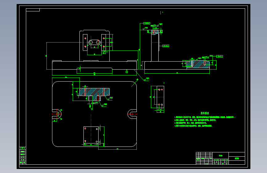The height and width of the screenshot is (173, 267).
Task: Click the material cell in title block center
Action: coord(220,155)
